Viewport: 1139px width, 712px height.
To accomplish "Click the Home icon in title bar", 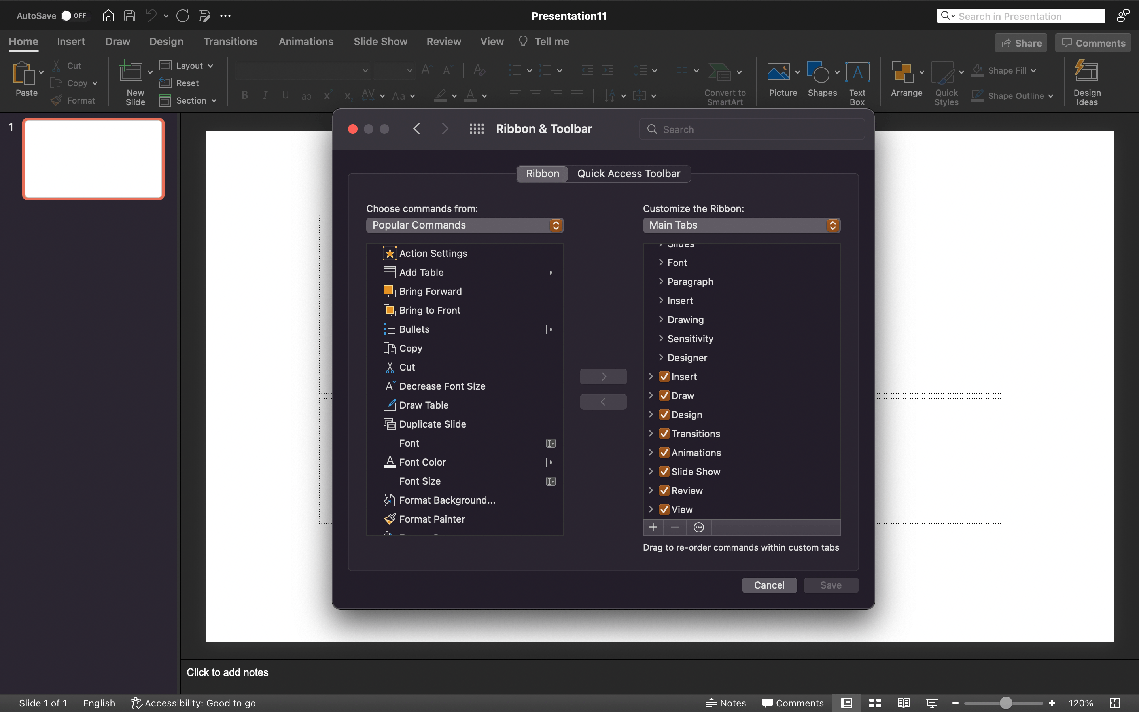I will [108, 15].
